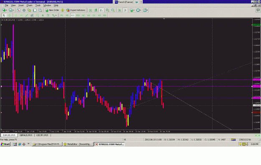261x165 pixels.
Task: Activate the Crosshair tool
Action: 10,15
